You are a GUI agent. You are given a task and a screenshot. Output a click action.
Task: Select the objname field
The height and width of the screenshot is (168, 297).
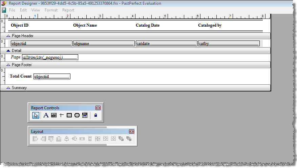(104, 44)
